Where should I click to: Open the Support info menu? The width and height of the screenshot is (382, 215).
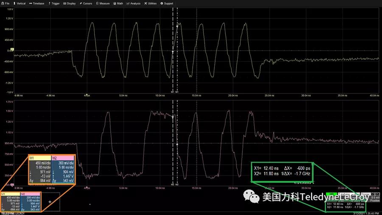coord(167,3)
